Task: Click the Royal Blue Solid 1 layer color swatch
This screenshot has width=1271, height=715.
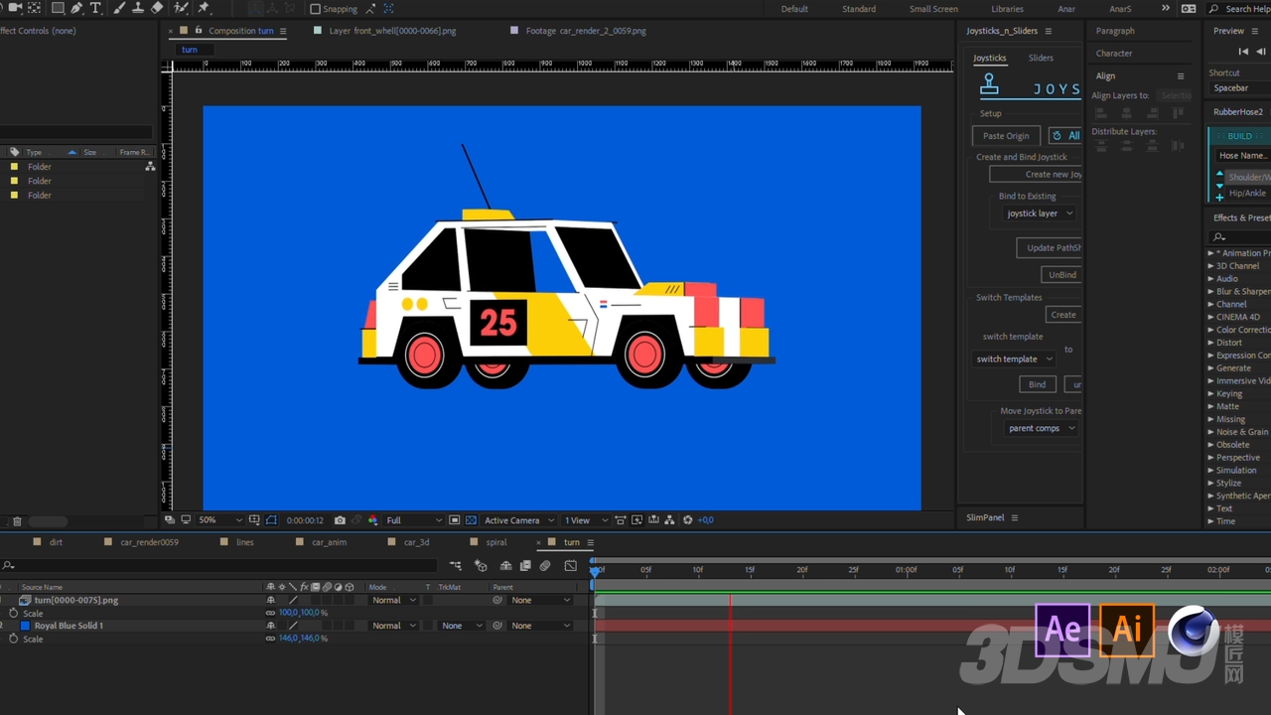Action: 26,626
